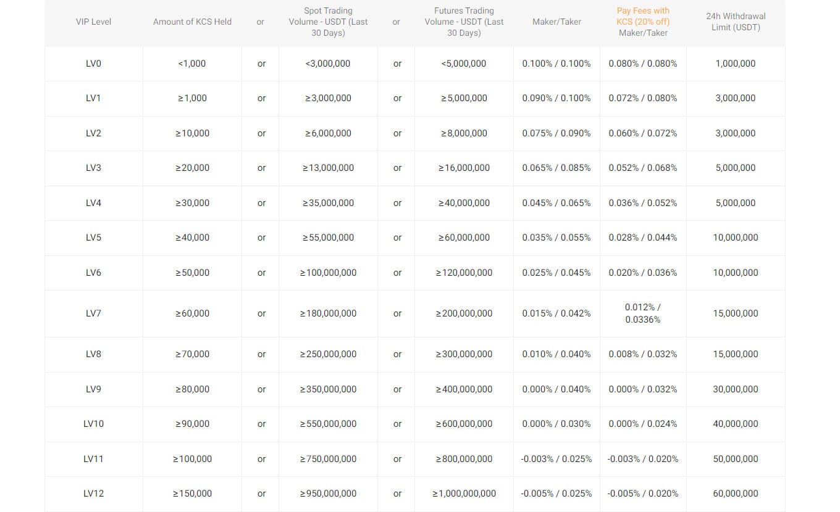
Task: Click the -0.005% / 0.020% KCS fee cell
Action: [x=643, y=493]
